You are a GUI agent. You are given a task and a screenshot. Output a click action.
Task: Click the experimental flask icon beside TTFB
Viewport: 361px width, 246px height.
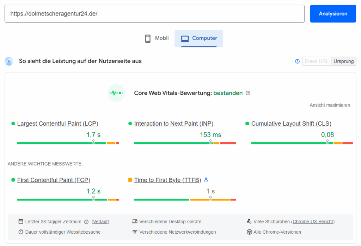[206, 180]
